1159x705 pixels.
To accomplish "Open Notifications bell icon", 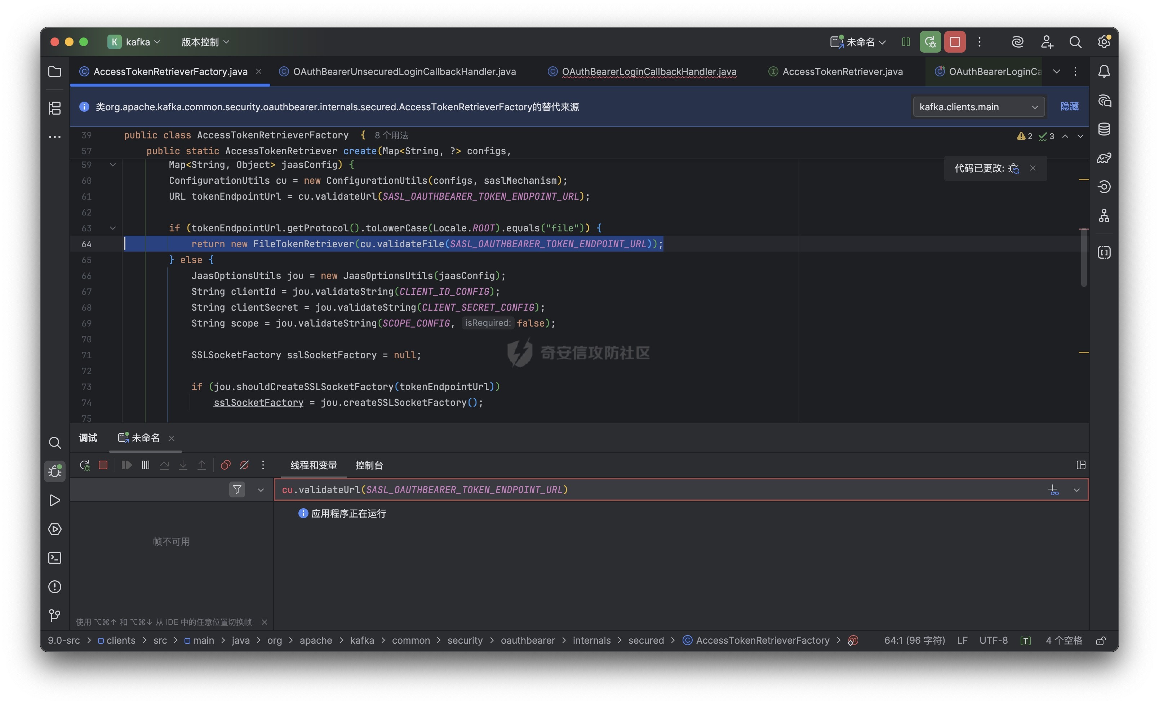I will point(1104,71).
